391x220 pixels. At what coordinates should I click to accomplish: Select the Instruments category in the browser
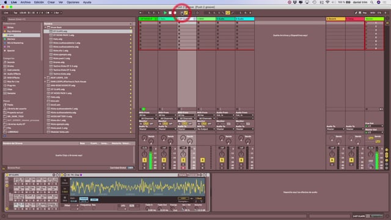coord(13,70)
